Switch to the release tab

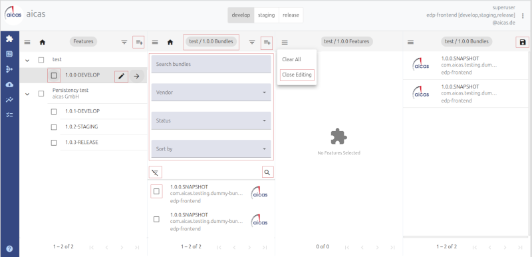(291, 15)
